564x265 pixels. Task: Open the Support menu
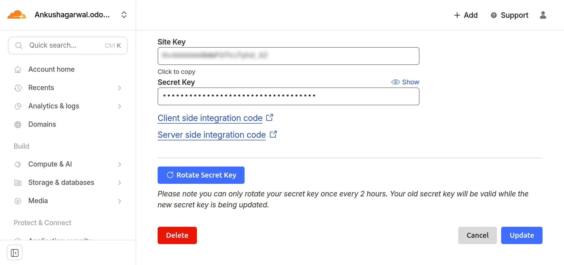(x=510, y=15)
